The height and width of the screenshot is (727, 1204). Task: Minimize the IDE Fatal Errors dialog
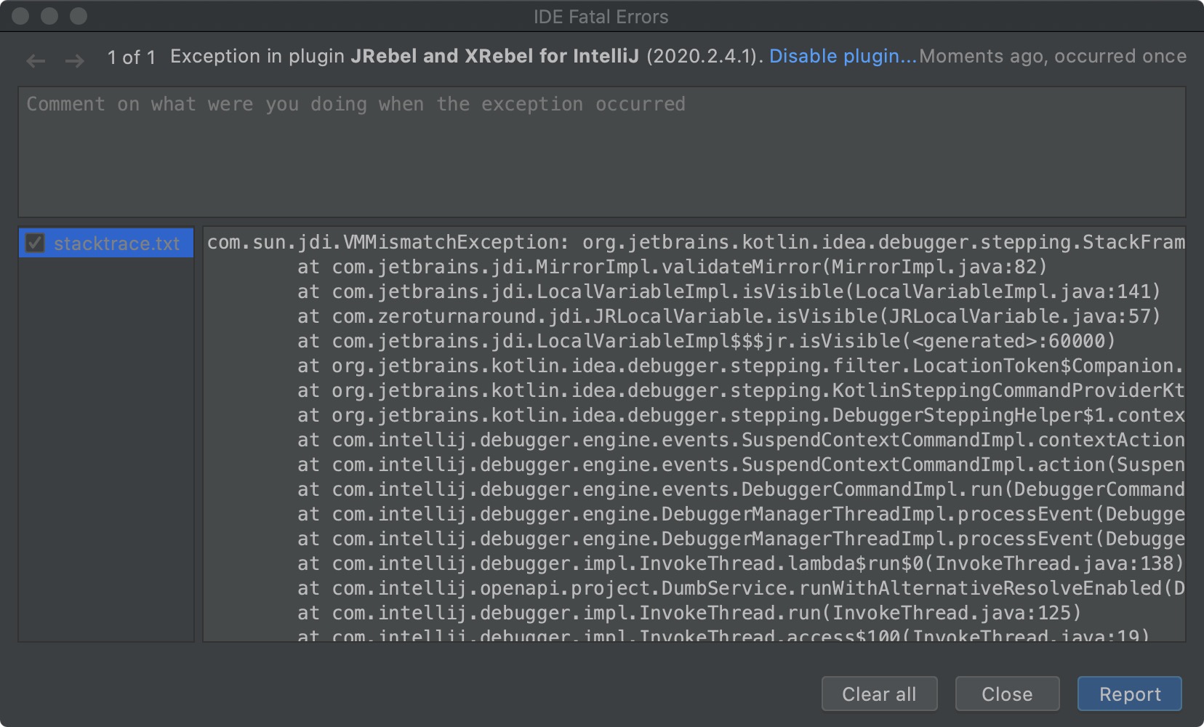pyautogui.click(x=49, y=16)
